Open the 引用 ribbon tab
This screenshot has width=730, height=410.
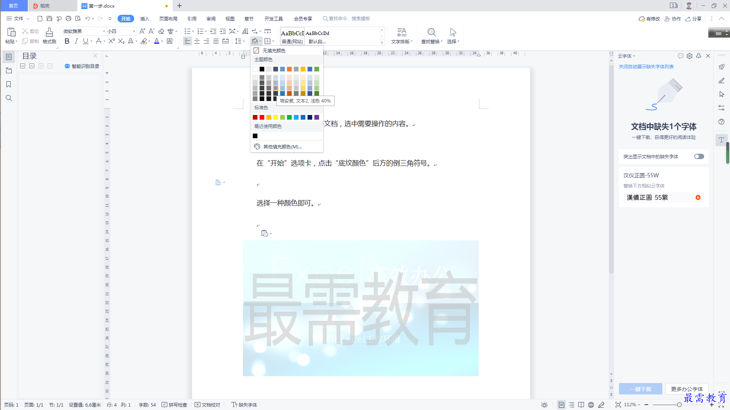click(192, 19)
